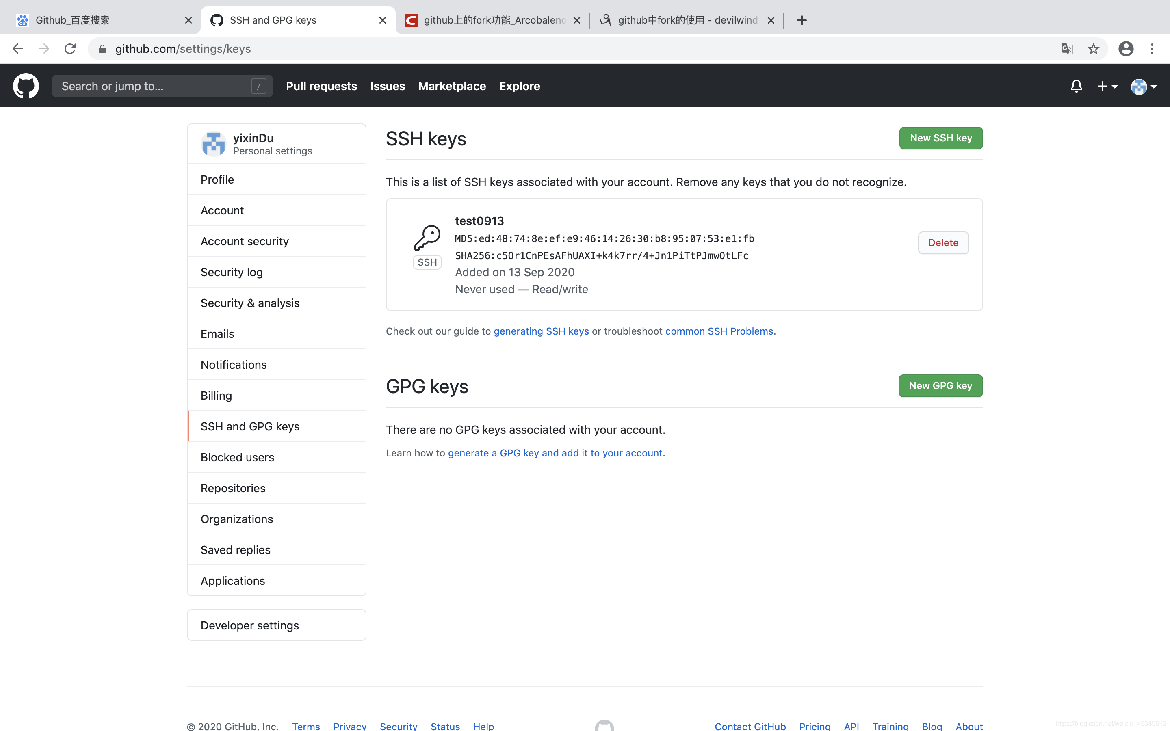Click the common SSH Problems link
The height and width of the screenshot is (731, 1170).
[x=719, y=331]
